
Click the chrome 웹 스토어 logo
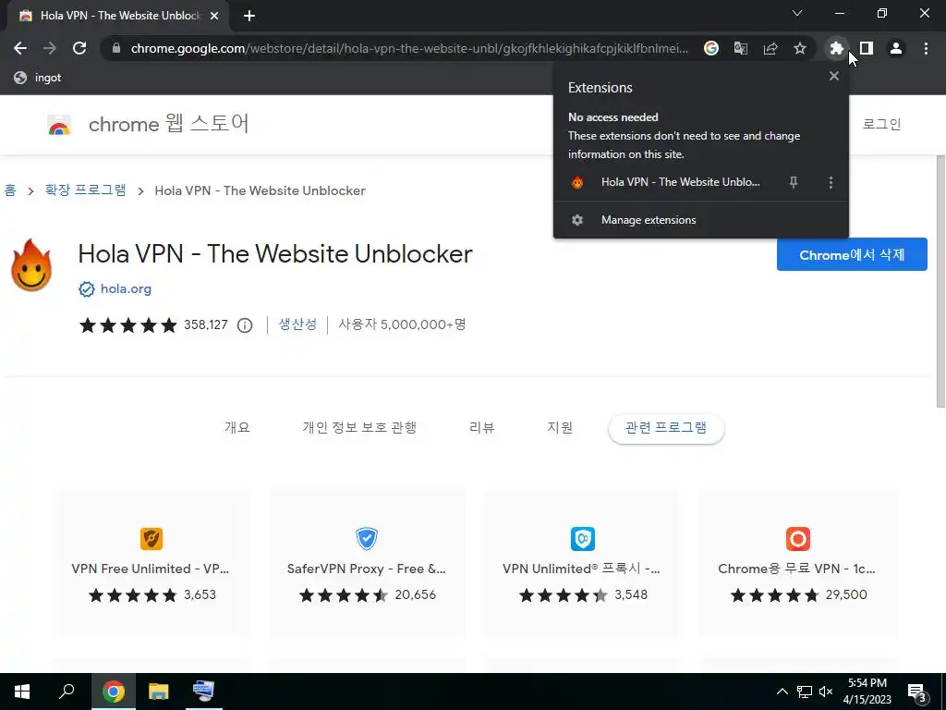pyautogui.click(x=148, y=125)
